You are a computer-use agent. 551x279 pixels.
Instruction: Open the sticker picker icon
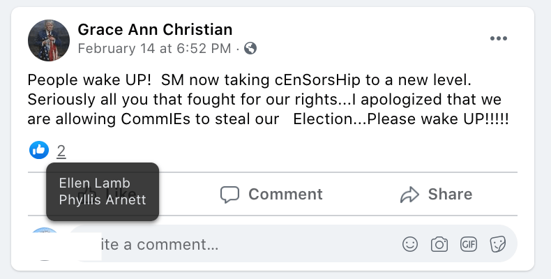click(x=497, y=244)
